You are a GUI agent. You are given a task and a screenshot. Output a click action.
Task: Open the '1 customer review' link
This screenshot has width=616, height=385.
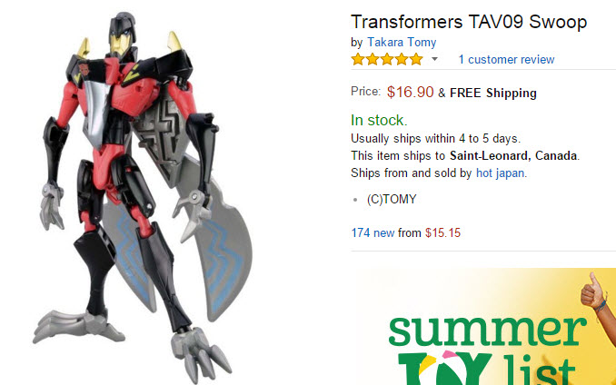pyautogui.click(x=506, y=60)
